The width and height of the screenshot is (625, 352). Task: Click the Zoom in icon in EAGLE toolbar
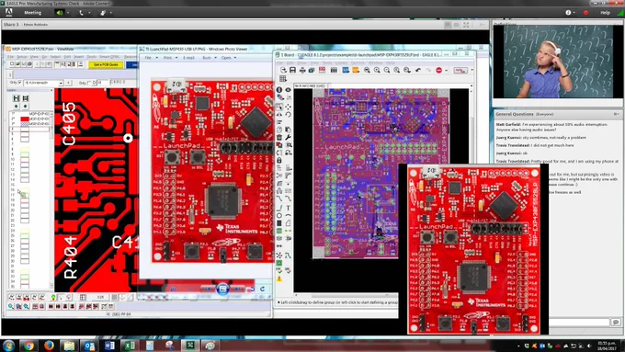click(377, 70)
